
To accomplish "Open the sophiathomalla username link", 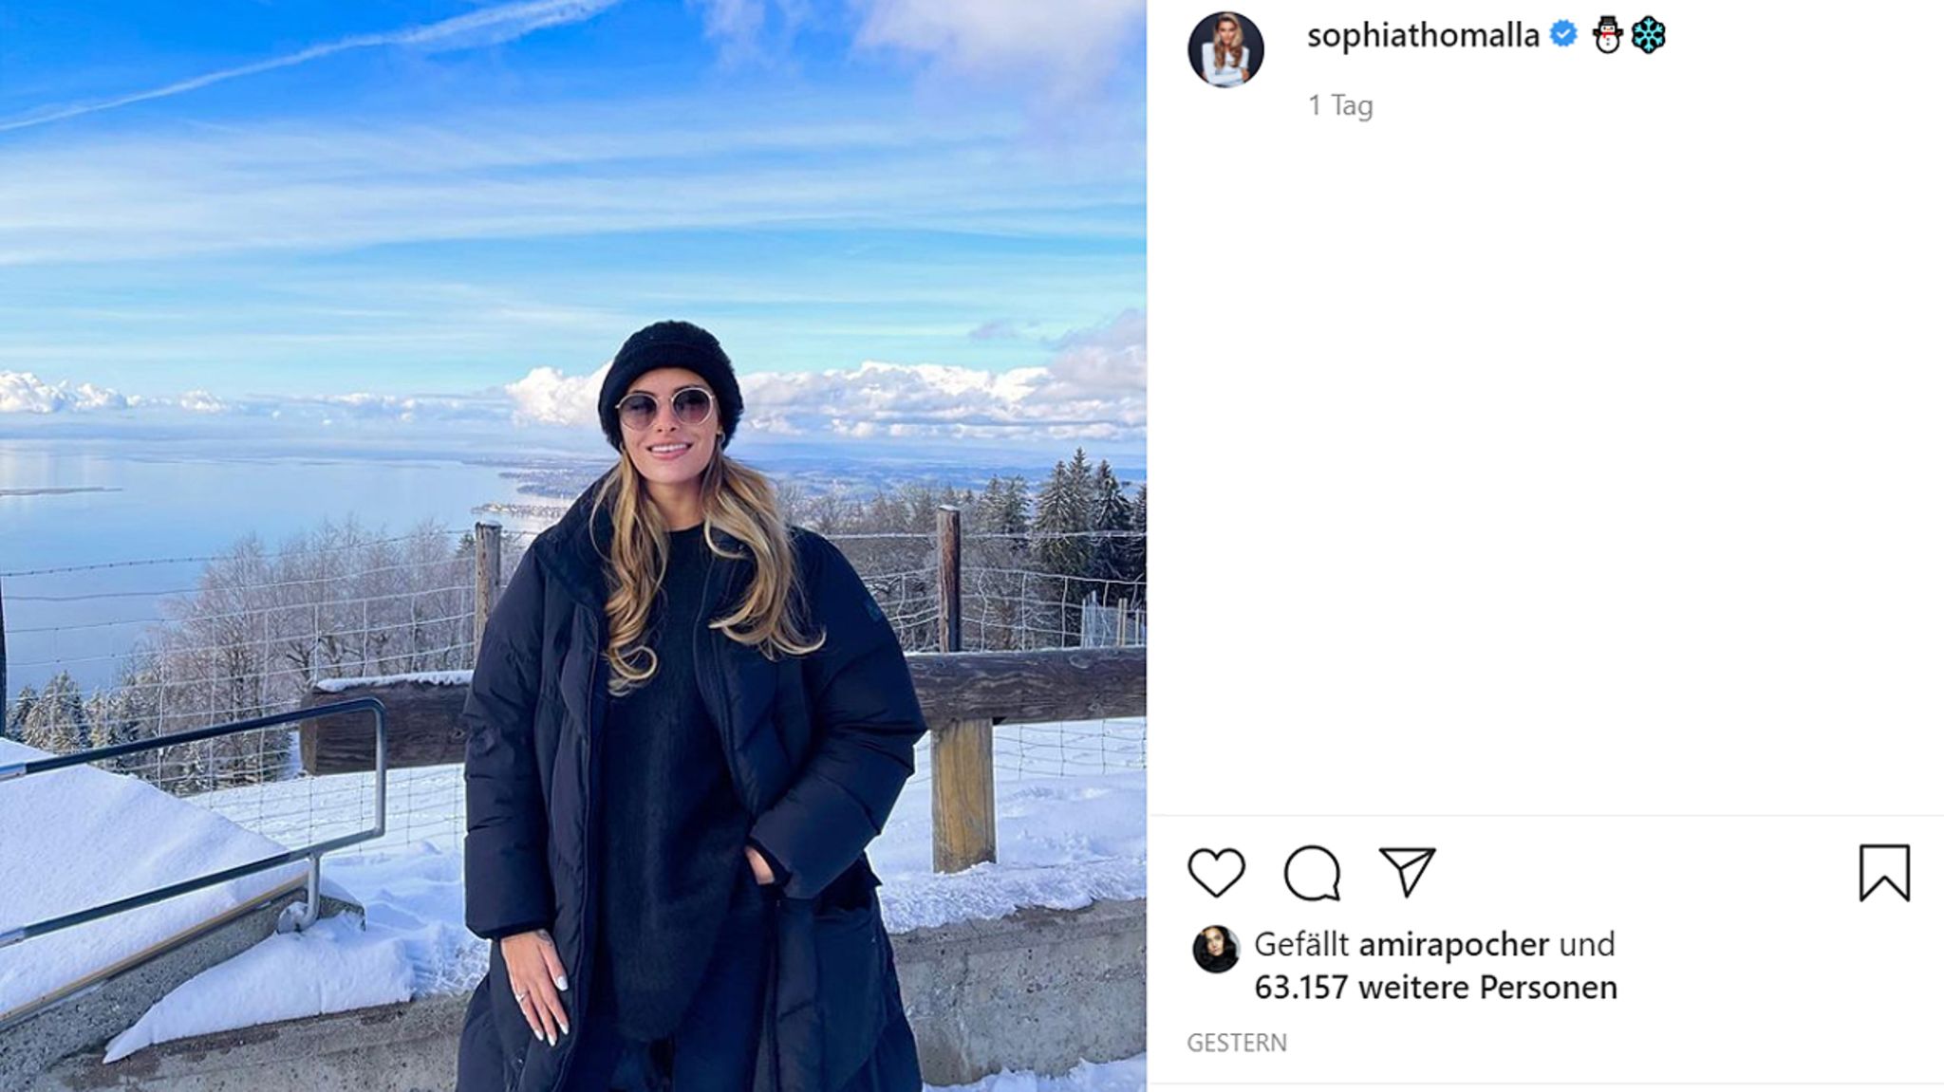I will click(1423, 36).
